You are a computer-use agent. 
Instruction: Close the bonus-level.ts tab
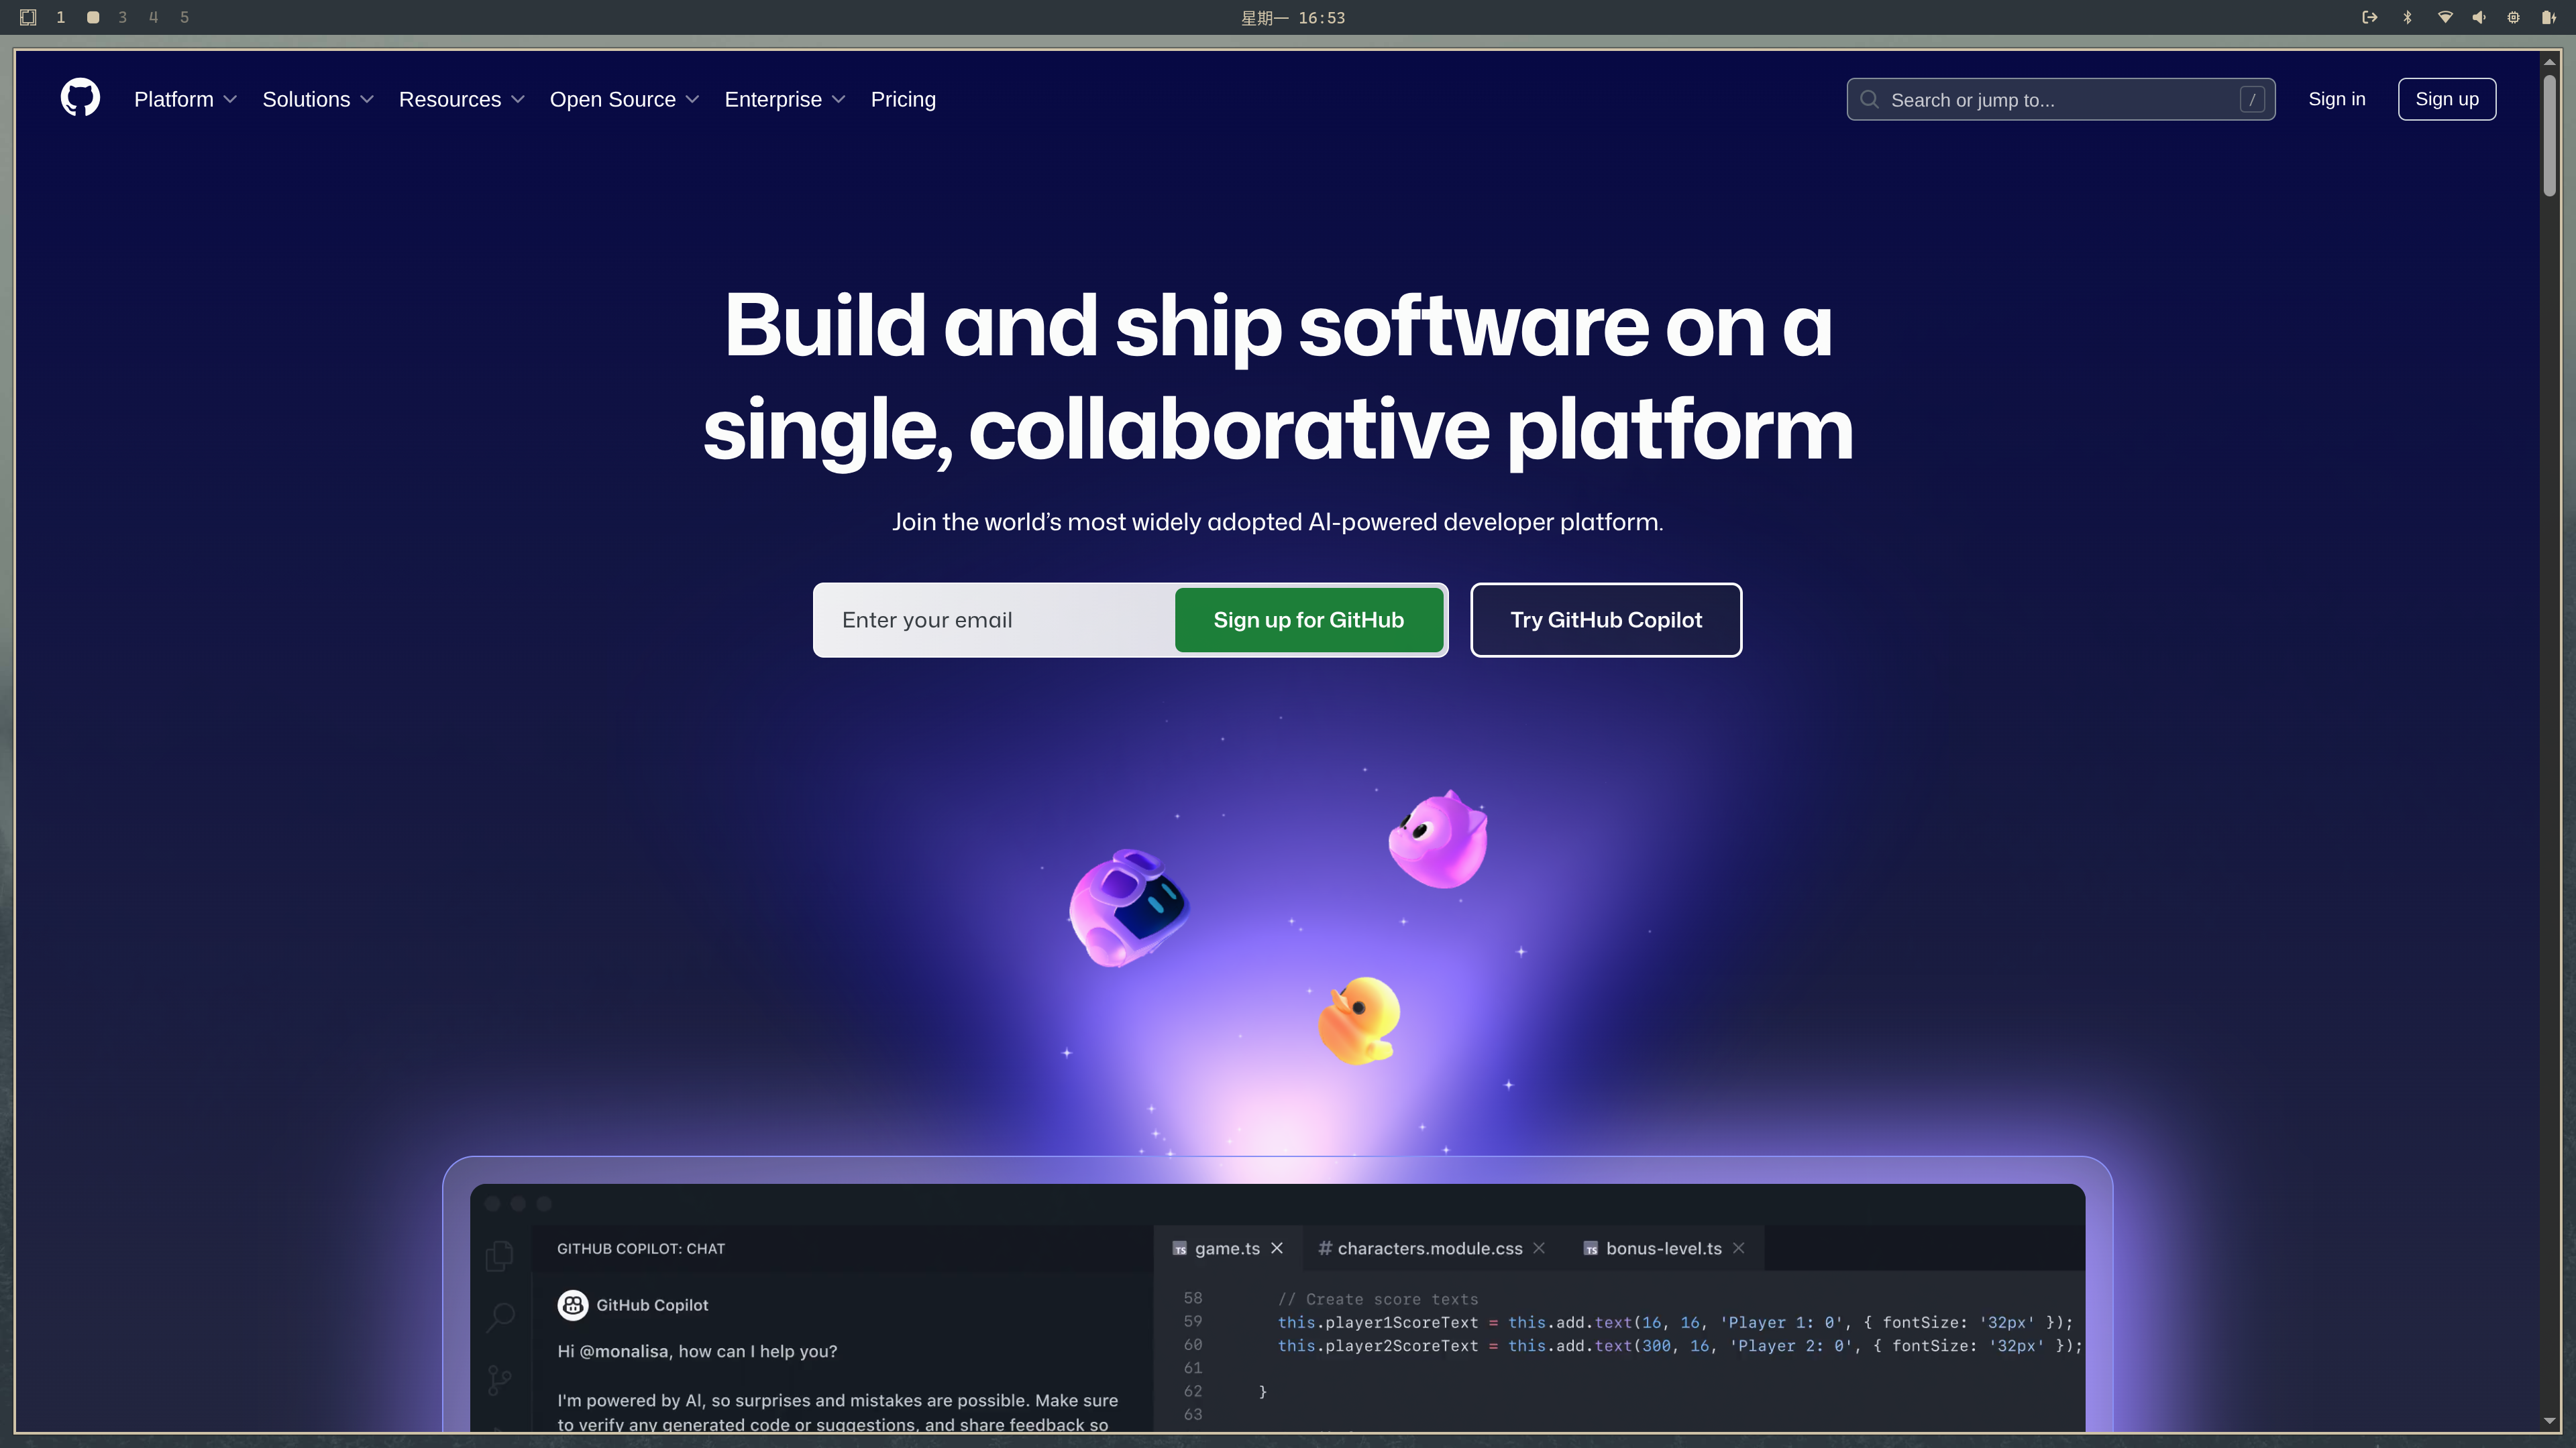1739,1248
